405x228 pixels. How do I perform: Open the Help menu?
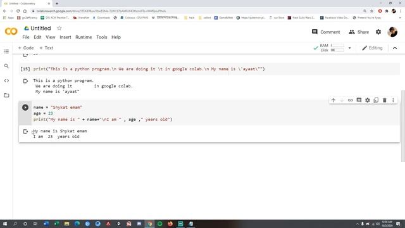(x=116, y=37)
